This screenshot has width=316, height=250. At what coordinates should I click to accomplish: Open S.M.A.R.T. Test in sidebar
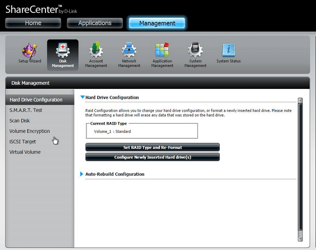(26, 110)
